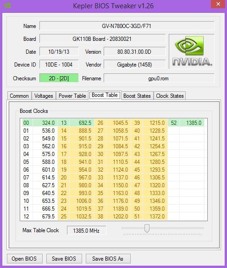Select boost clock value 1241.5
Viewport: 227px width, 268px height.
(x=155, y=139)
